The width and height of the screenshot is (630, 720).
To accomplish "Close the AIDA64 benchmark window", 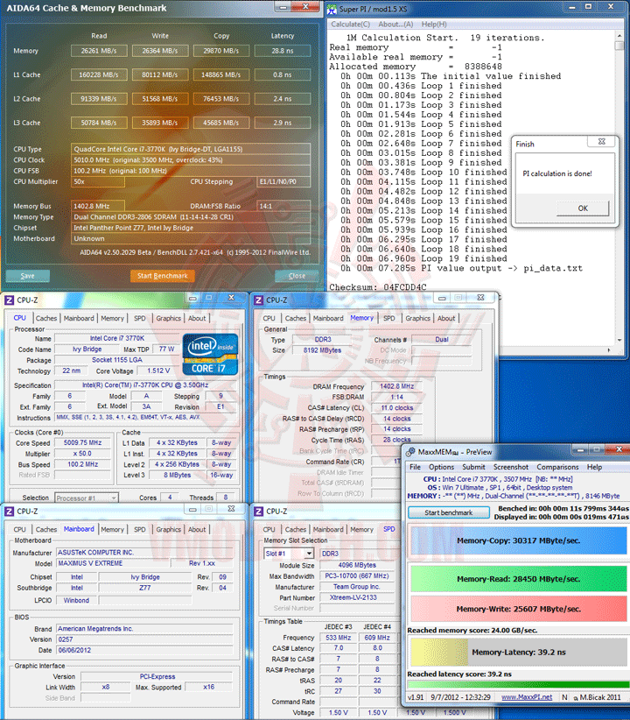I will point(305,6).
